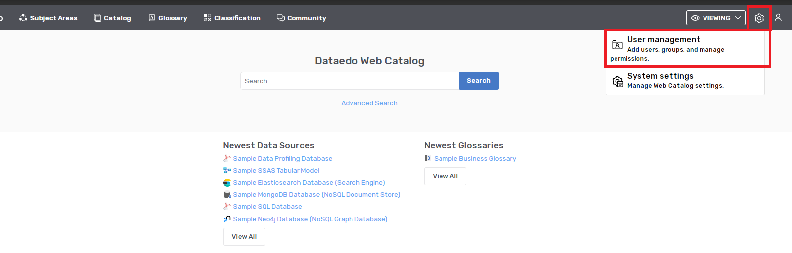Image resolution: width=792 pixels, height=253 pixels.
Task: Open Sample MongoDB Database link
Action: point(317,195)
